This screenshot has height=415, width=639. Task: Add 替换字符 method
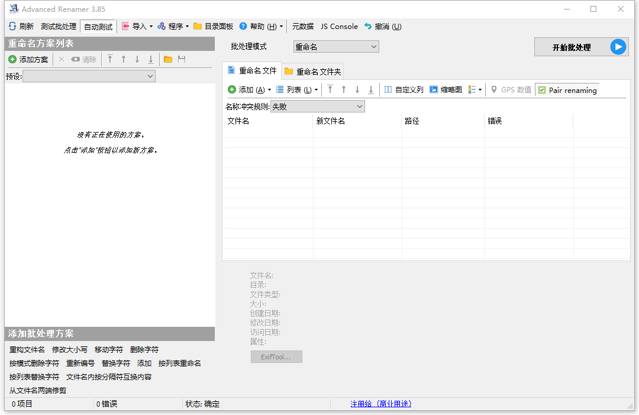(116, 363)
